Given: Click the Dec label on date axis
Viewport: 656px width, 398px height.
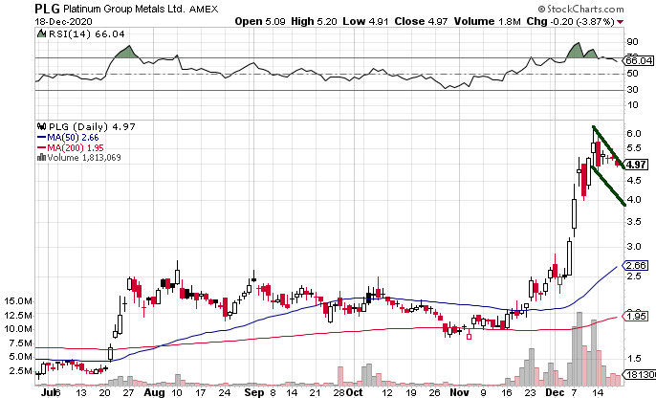Looking at the screenshot, I should (556, 392).
